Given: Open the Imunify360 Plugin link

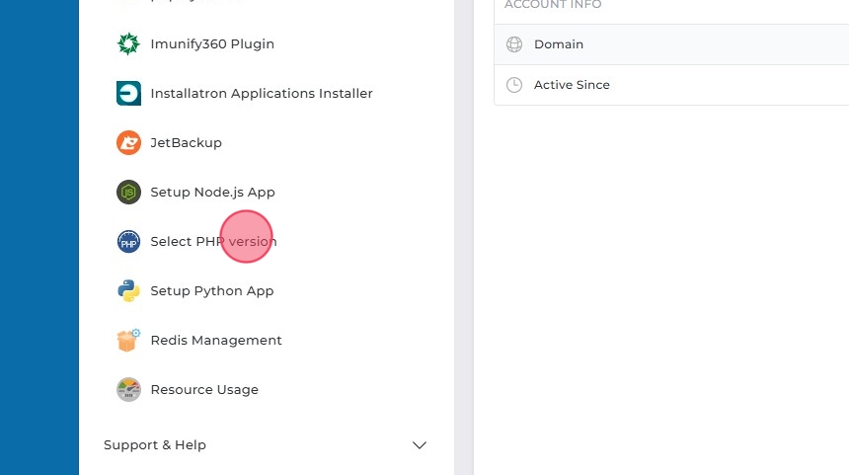Looking at the screenshot, I should pos(212,44).
